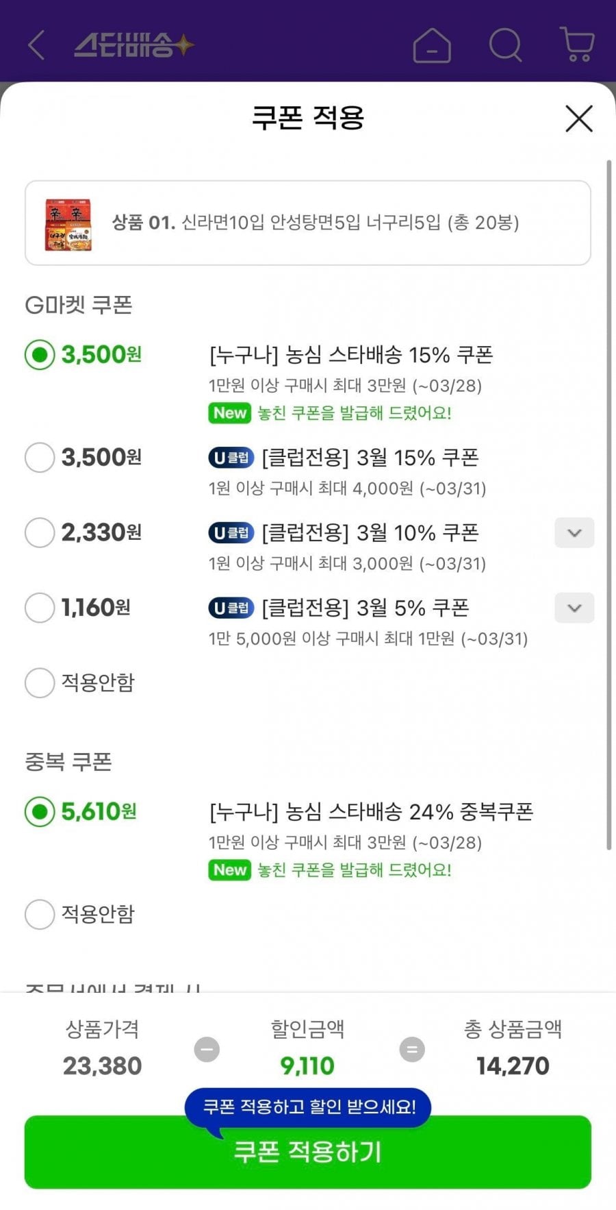The image size is (616, 1210).
Task: Expand the 3월 5% 쿠폰 details chevron
Action: click(x=574, y=608)
